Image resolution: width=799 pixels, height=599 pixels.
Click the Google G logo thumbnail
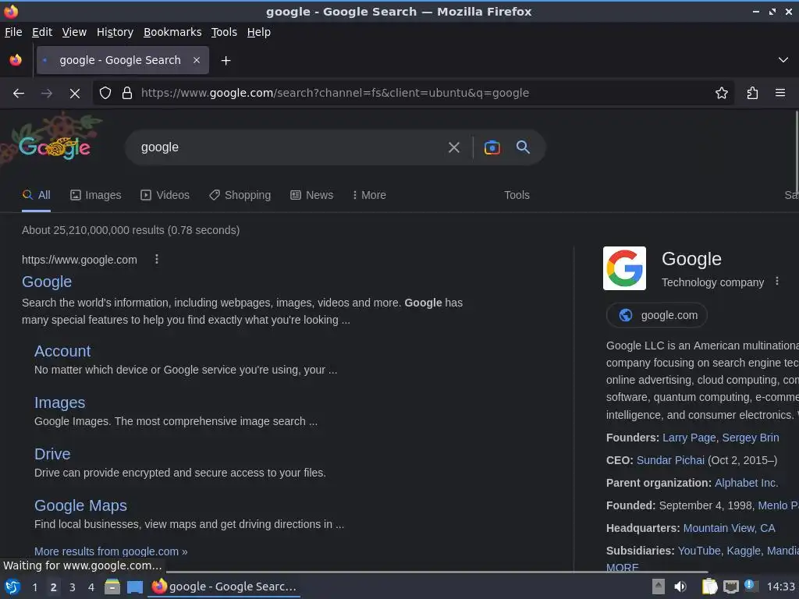(624, 268)
